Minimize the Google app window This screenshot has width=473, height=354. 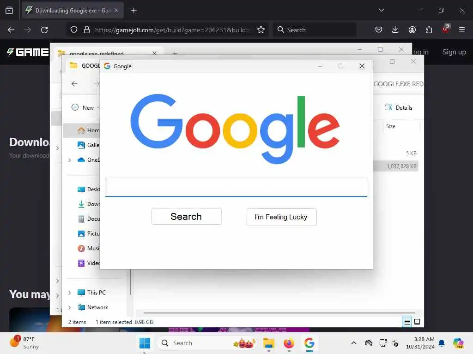point(320,66)
